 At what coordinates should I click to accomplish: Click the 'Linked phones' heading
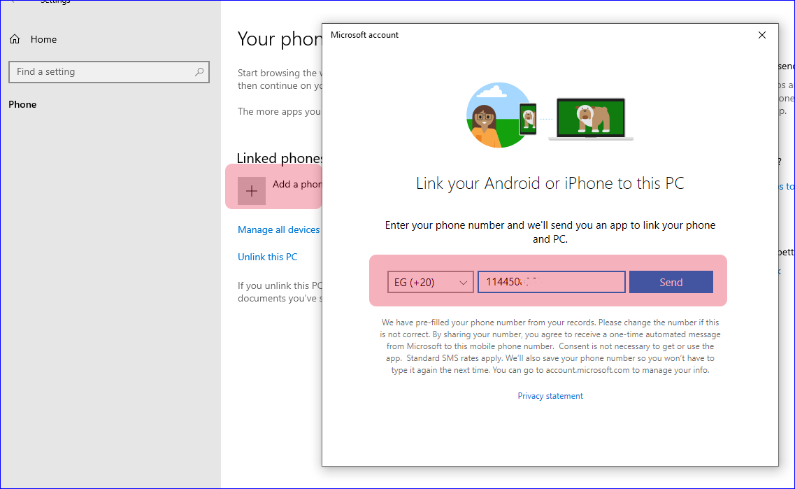point(280,158)
